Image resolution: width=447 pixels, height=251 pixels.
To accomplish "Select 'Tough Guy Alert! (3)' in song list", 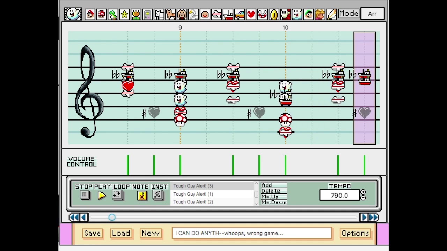I will coord(212,186).
